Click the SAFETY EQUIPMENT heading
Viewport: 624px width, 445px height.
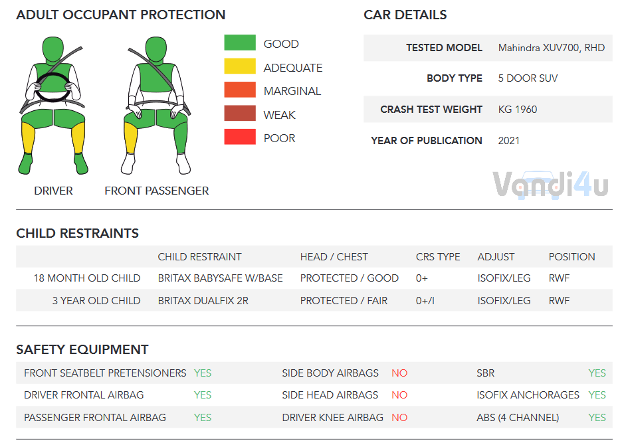(x=82, y=349)
